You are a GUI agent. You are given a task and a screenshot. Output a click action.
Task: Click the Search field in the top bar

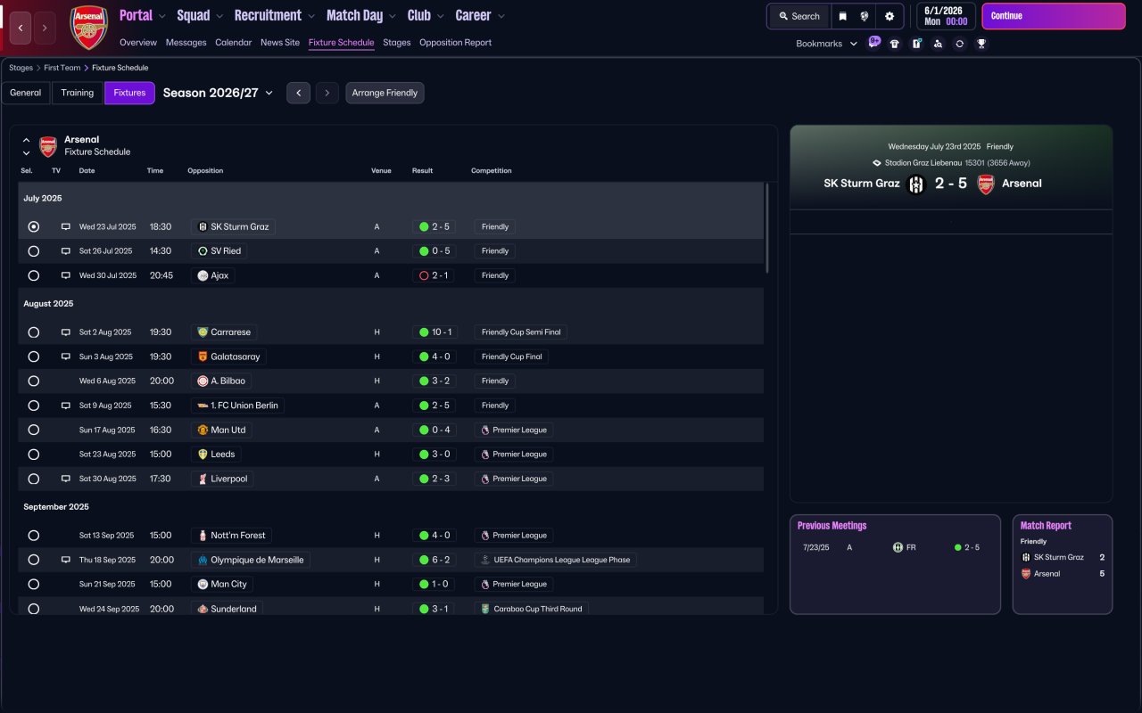pos(799,16)
